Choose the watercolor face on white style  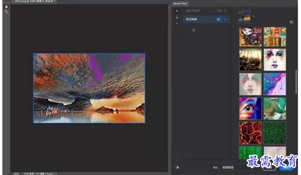[x=275, y=60]
